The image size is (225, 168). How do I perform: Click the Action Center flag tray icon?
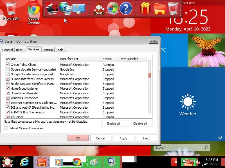click(x=185, y=162)
